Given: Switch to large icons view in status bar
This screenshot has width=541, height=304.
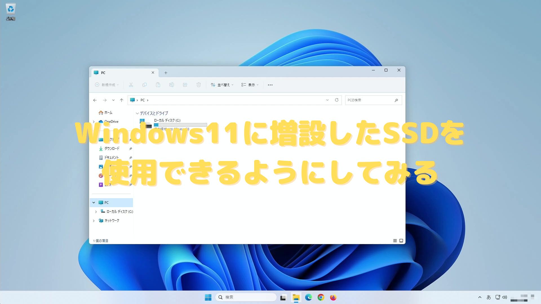Looking at the screenshot, I should click(x=401, y=241).
